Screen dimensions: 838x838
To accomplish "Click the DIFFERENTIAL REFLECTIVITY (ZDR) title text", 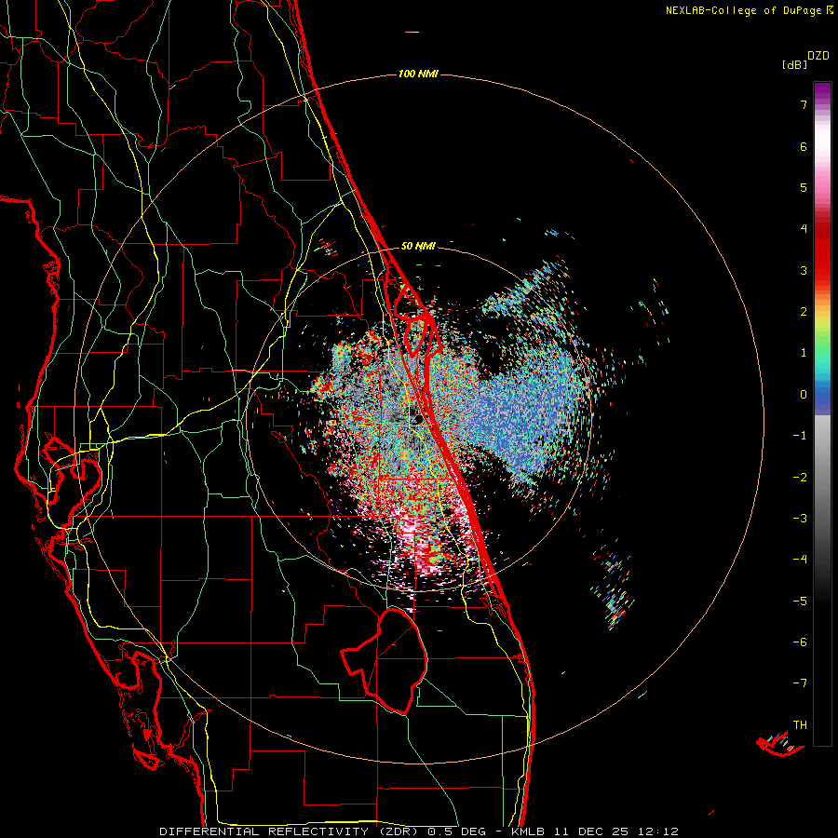I will tap(291, 831).
